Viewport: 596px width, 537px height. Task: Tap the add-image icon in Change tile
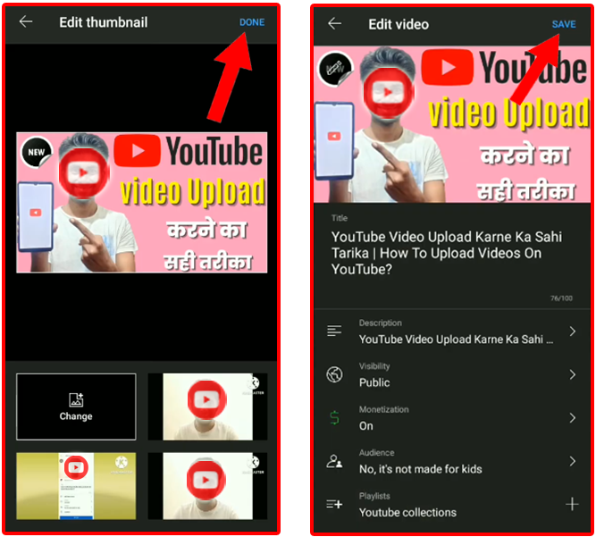76,399
